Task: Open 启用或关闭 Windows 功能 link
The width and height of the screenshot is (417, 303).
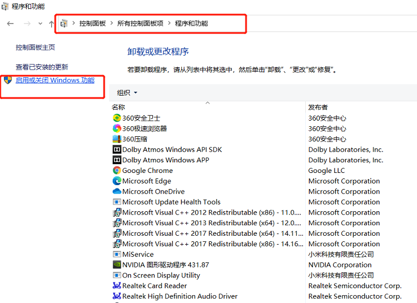Action: (x=55, y=80)
